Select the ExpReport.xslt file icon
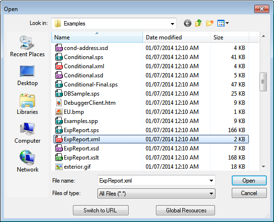 (x=59, y=158)
